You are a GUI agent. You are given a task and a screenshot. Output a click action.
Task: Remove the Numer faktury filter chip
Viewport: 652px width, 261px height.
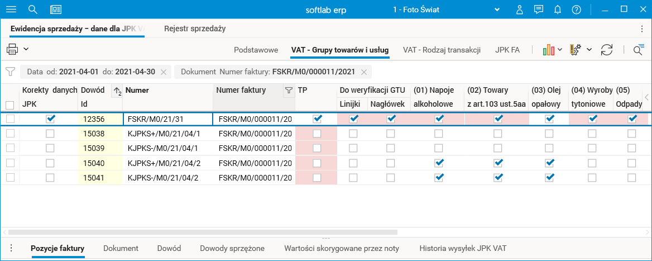(364, 72)
